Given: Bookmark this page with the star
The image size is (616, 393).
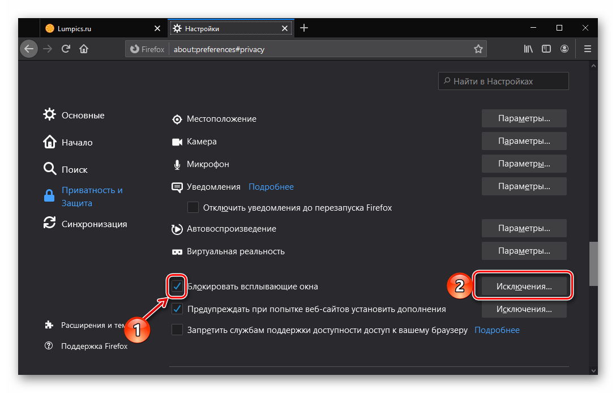Looking at the screenshot, I should coord(478,49).
